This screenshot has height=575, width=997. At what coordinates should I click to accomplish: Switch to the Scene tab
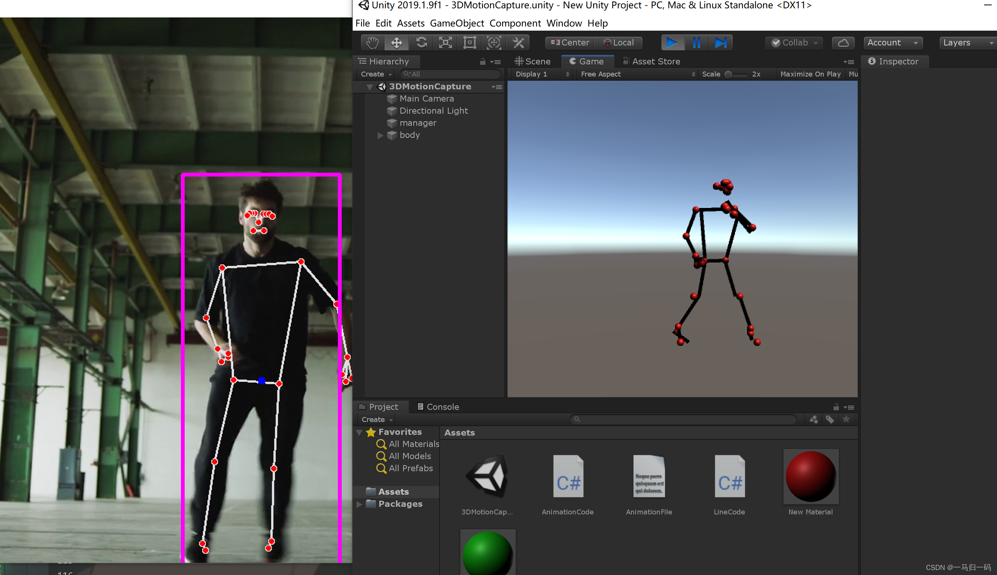point(533,62)
